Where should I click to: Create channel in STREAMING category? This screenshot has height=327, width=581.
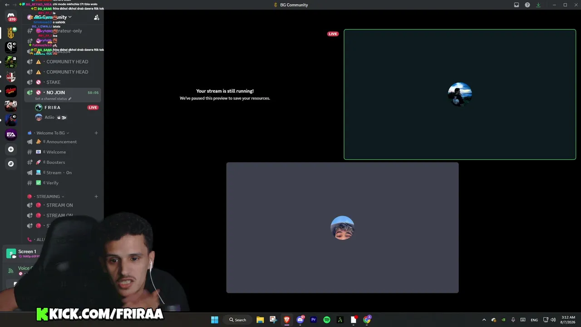[96, 197]
